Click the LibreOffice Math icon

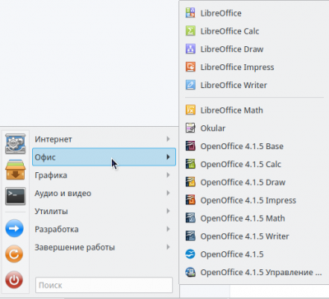[x=190, y=110]
